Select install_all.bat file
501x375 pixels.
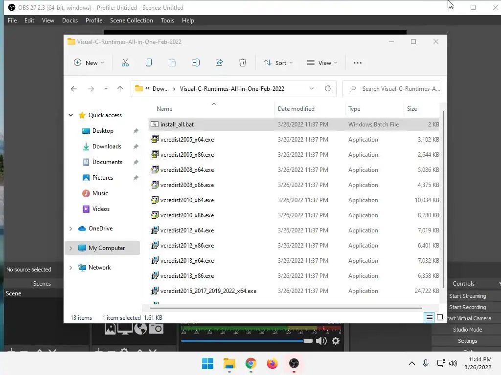point(294,125)
